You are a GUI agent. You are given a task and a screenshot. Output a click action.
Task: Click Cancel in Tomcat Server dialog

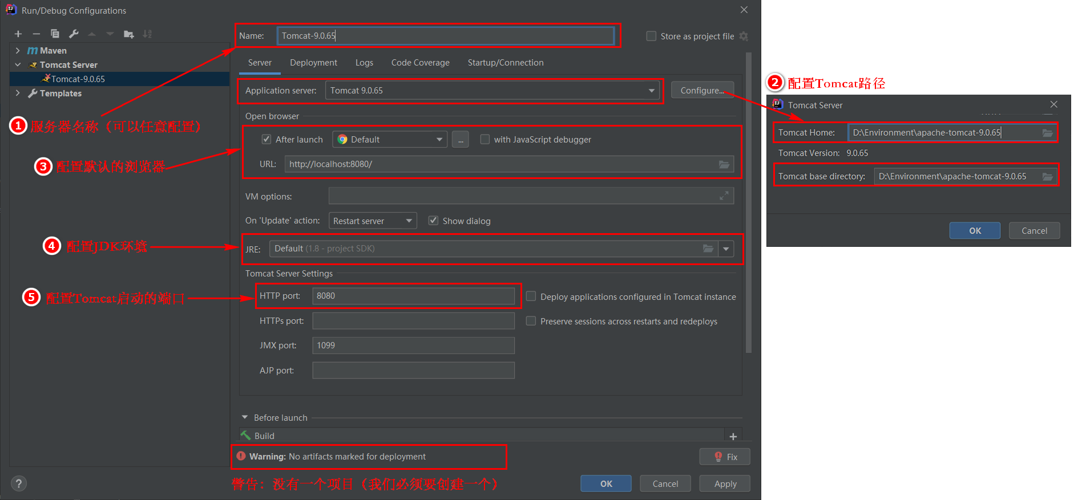point(1034,230)
